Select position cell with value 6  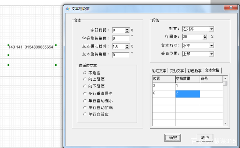164,94
